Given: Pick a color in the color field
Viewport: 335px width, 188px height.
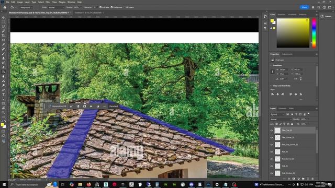Looking at the screenshot, I should click(x=293, y=33).
